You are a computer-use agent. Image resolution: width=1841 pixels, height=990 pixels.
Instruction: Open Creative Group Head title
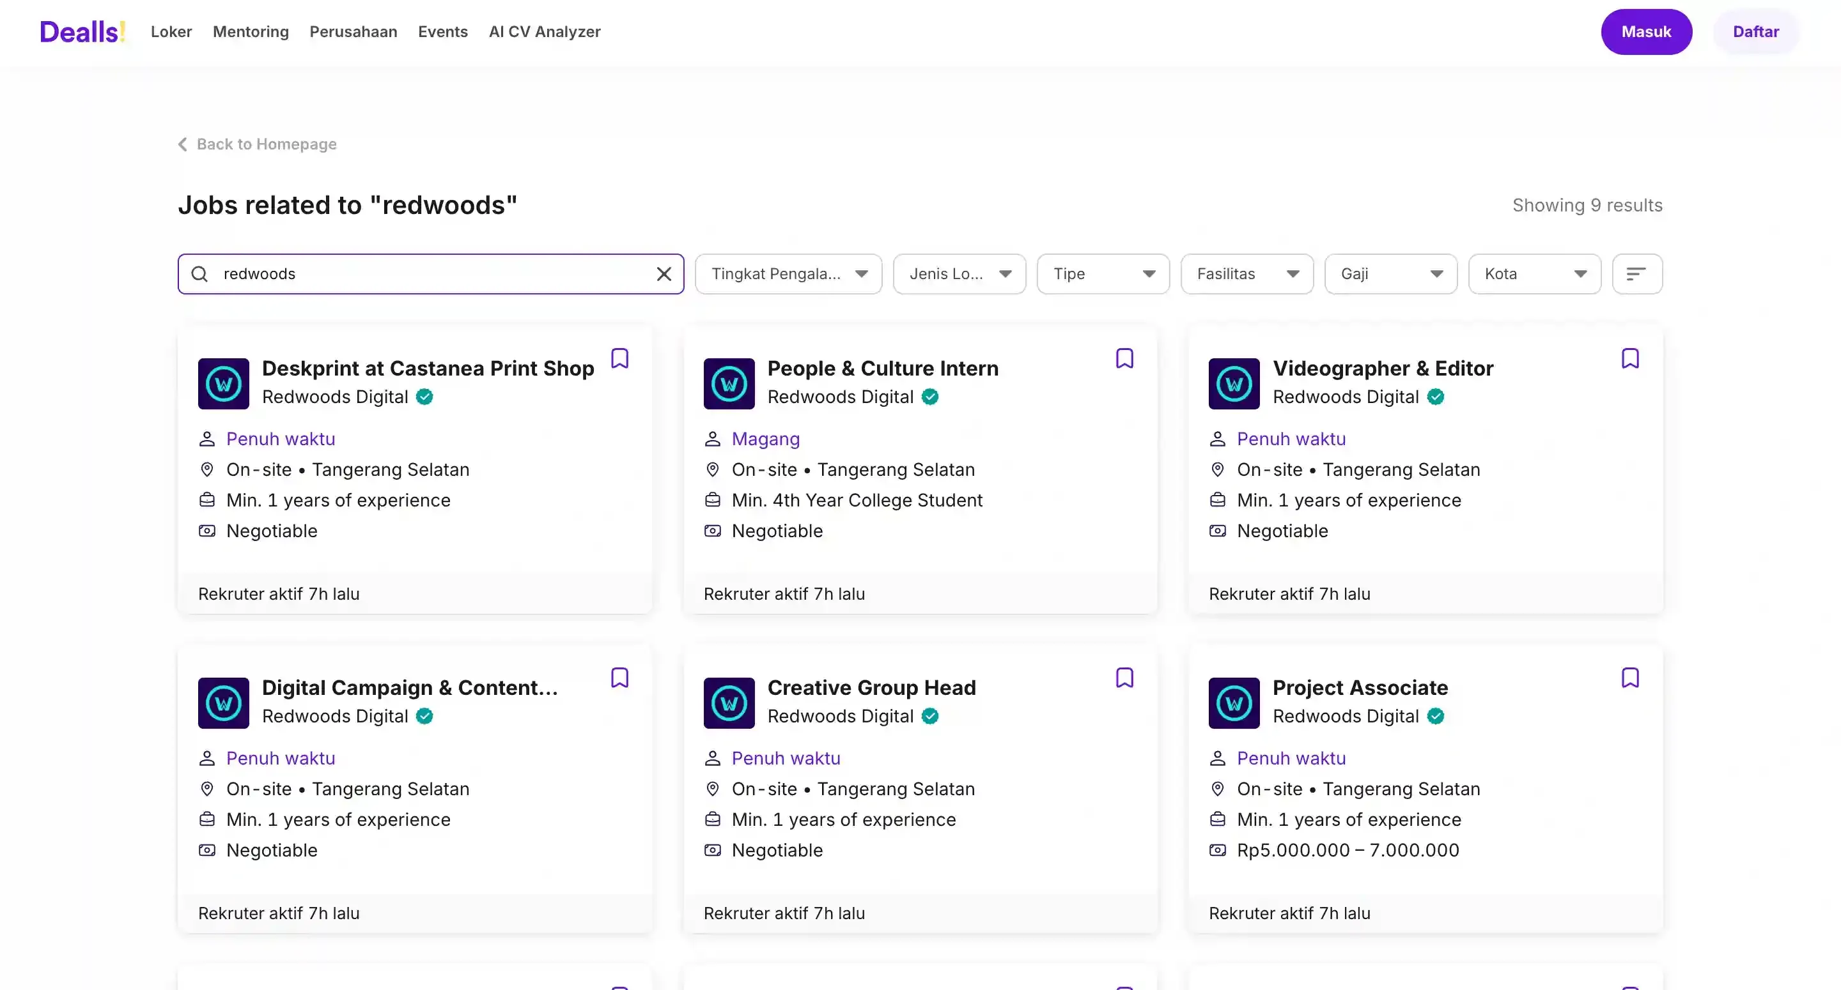pos(871,687)
